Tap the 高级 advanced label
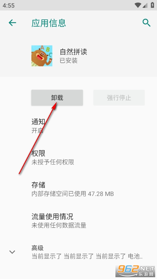The image size is (157, 279). (x=38, y=248)
